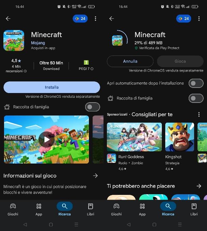This screenshot has height=231, width=207.
Task: Tap the Minecraft app icon in the left screen
Action: [14, 41]
